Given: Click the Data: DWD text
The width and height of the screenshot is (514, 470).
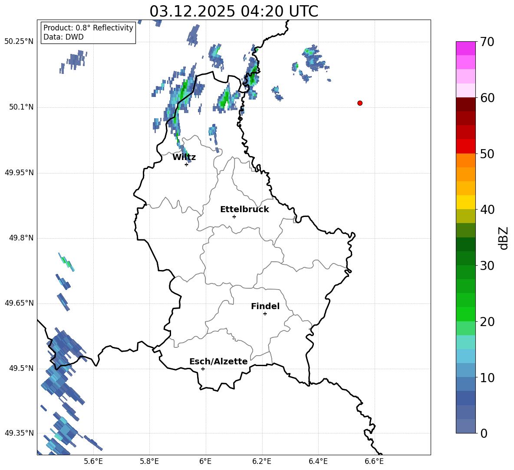Looking at the screenshot, I should coord(63,37).
